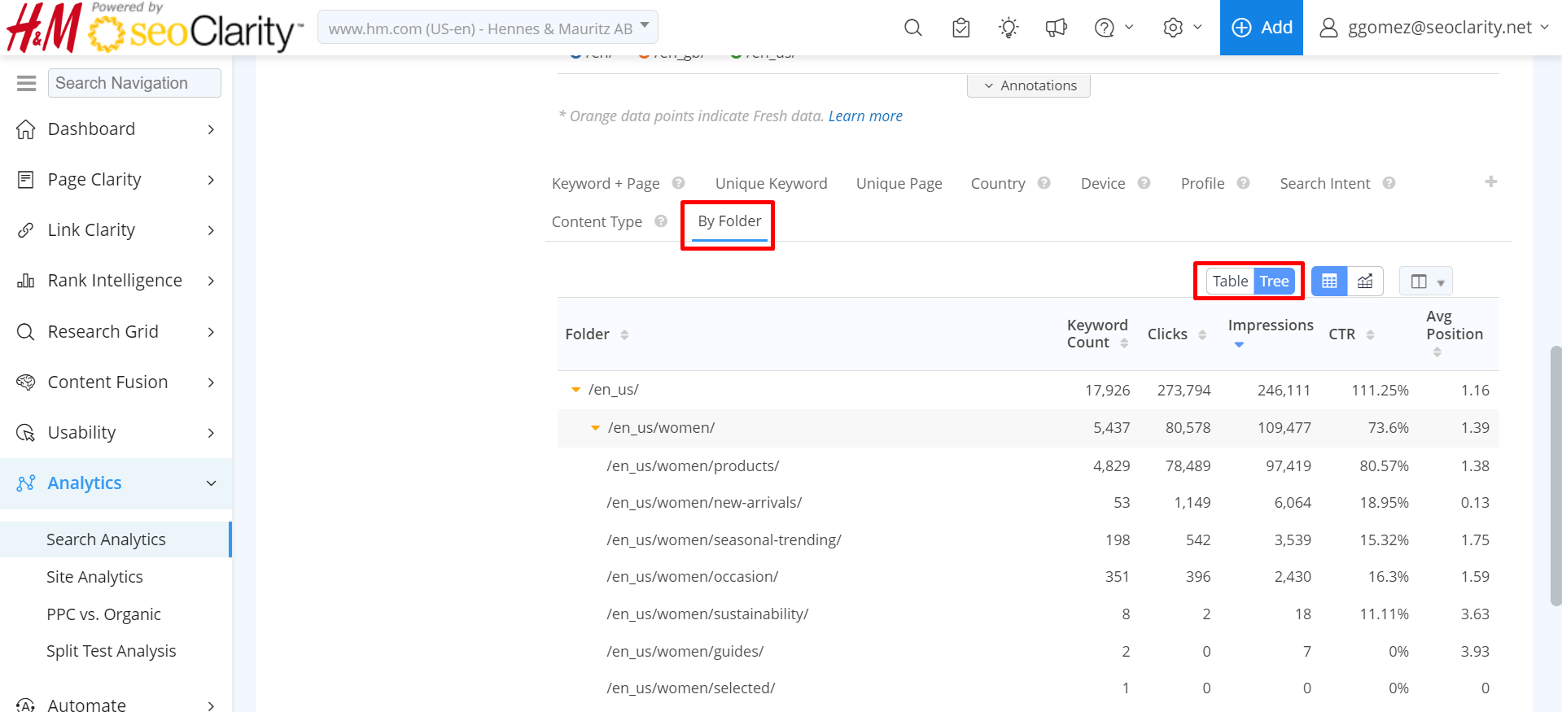The height and width of the screenshot is (712, 1562).
Task: Click the hamburger menu icon
Action: click(x=26, y=83)
